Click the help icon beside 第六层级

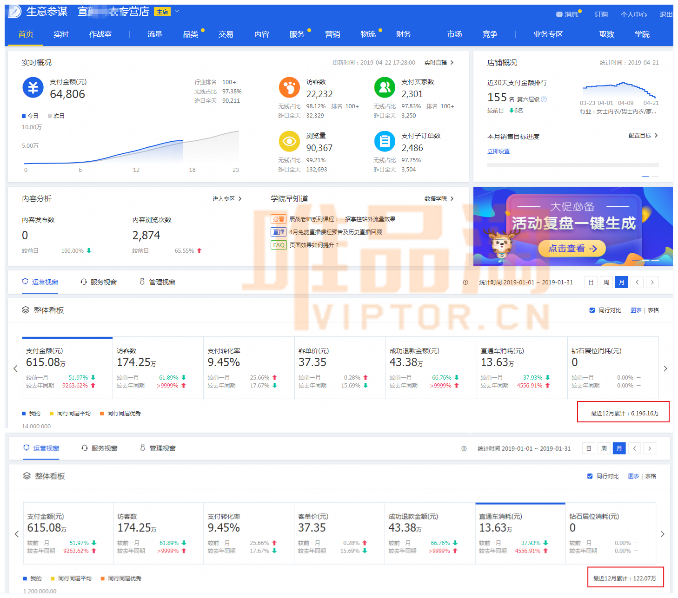(544, 99)
